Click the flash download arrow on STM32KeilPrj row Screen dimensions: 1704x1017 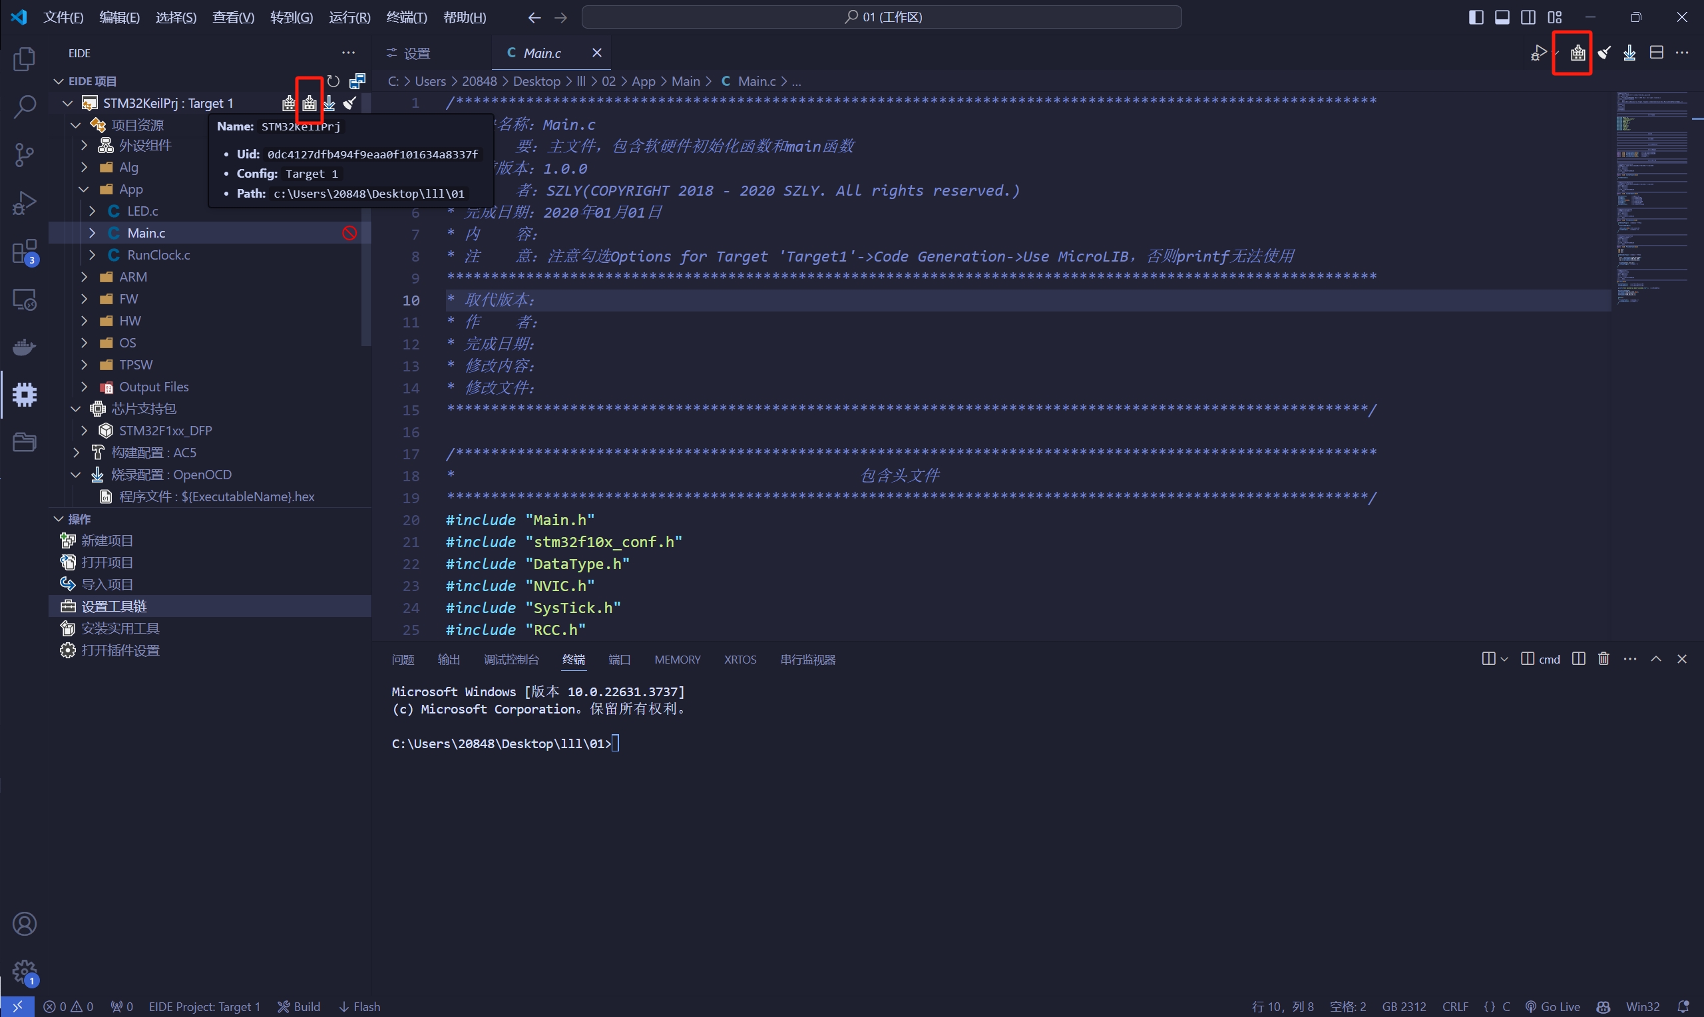(329, 102)
